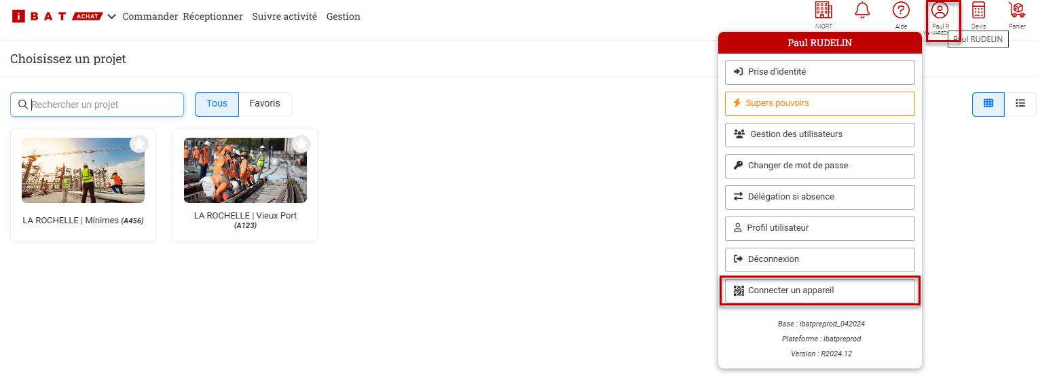Click Connecter un appareil button
Image resolution: width=1038 pixels, height=378 pixels.
coord(819,290)
